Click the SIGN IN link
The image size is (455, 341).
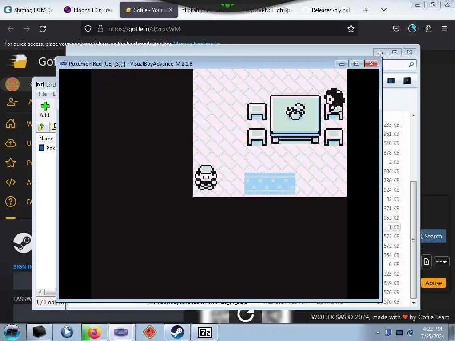23,266
